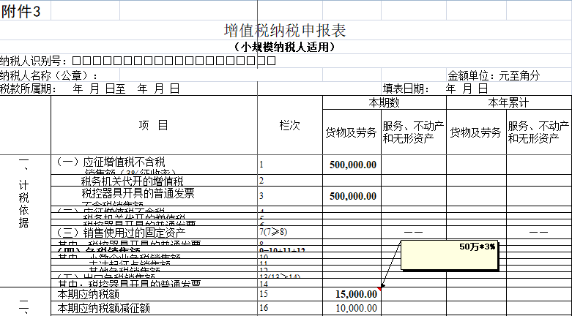
Task: Select the 栏次 cell numbered 2
Action: [289, 181]
